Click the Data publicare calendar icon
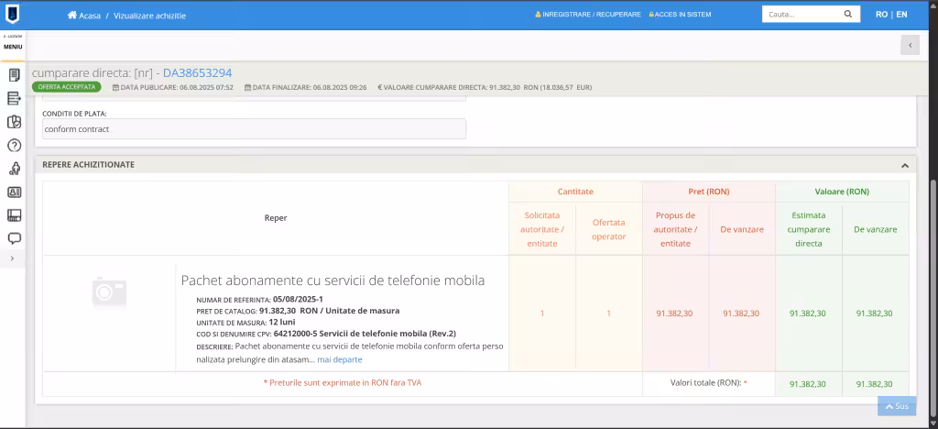Screen dimensions: 938x429 (x=115, y=87)
